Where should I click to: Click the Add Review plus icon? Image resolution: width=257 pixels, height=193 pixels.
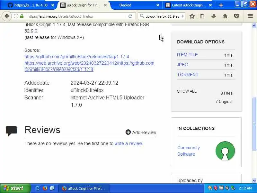(128, 132)
